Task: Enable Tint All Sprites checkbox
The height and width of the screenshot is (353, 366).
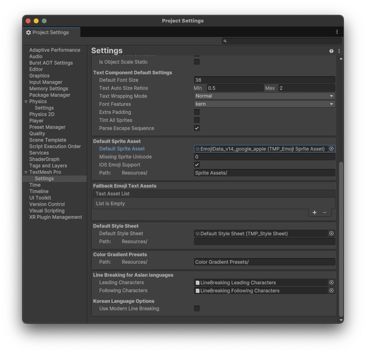Action: (x=197, y=120)
